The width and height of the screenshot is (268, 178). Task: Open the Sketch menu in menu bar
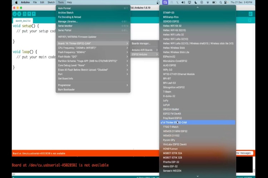click(x=51, y=2)
